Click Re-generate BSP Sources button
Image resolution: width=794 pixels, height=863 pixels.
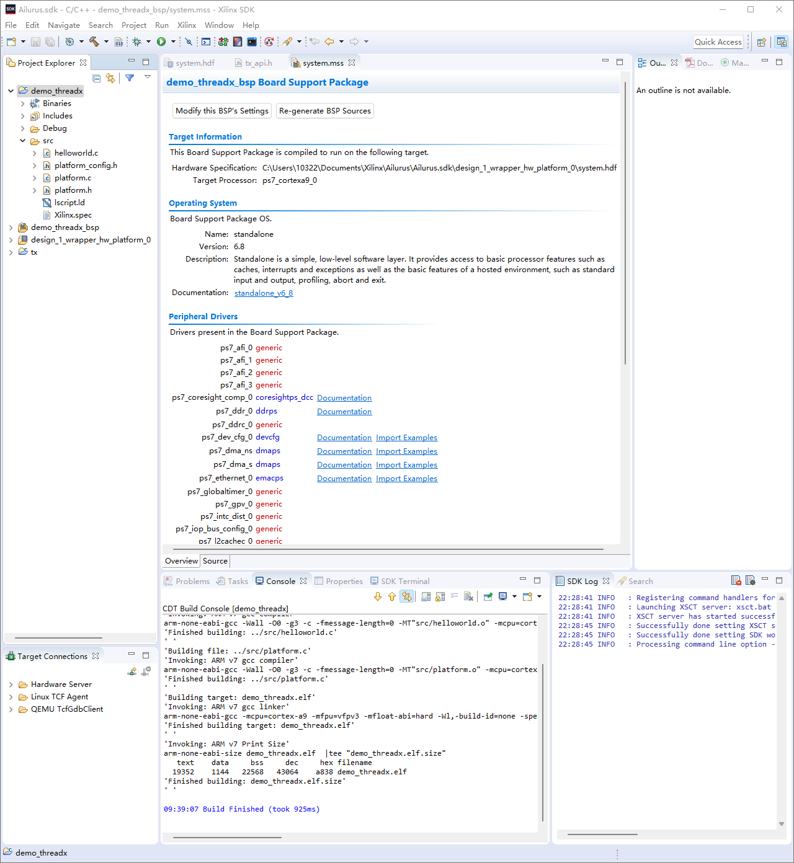tap(324, 111)
